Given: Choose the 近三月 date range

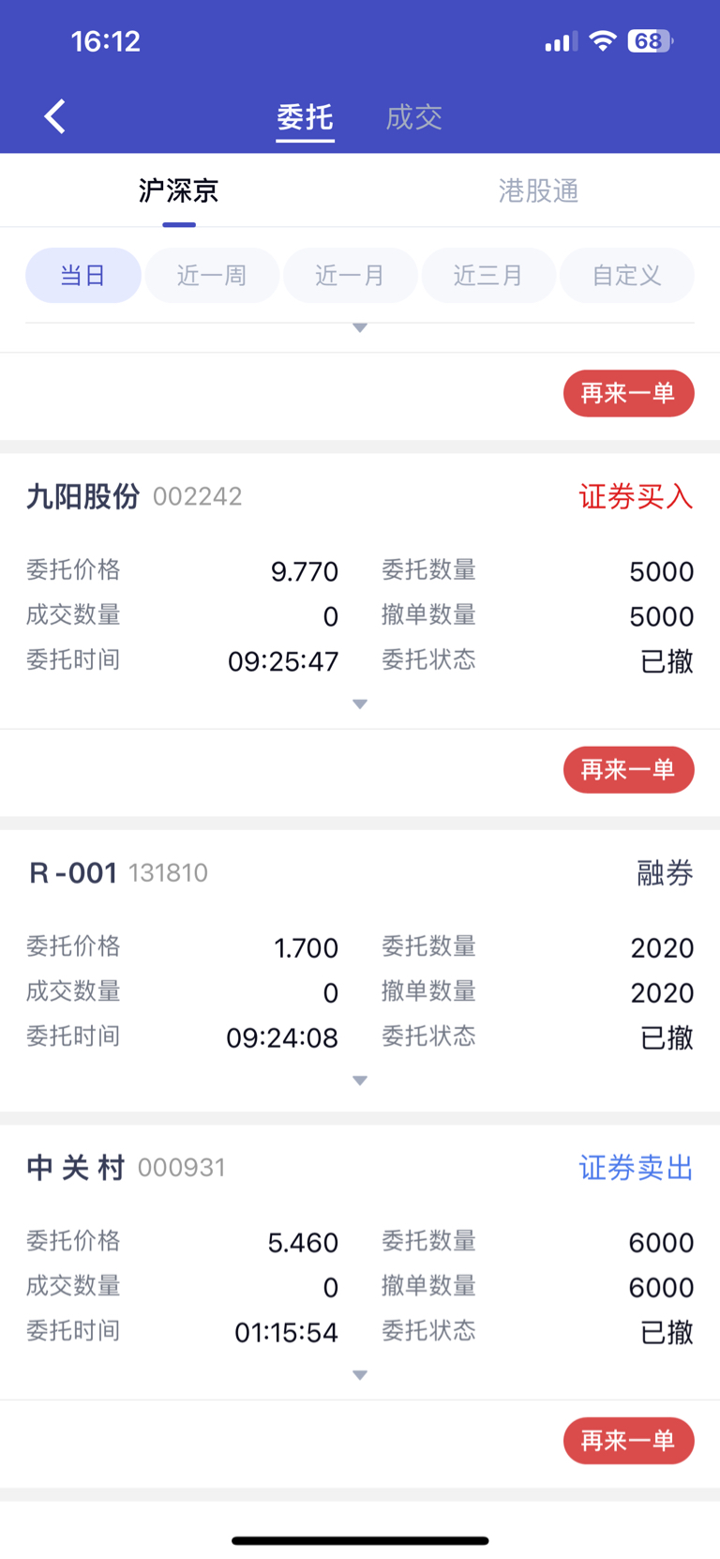Looking at the screenshot, I should coord(488,276).
